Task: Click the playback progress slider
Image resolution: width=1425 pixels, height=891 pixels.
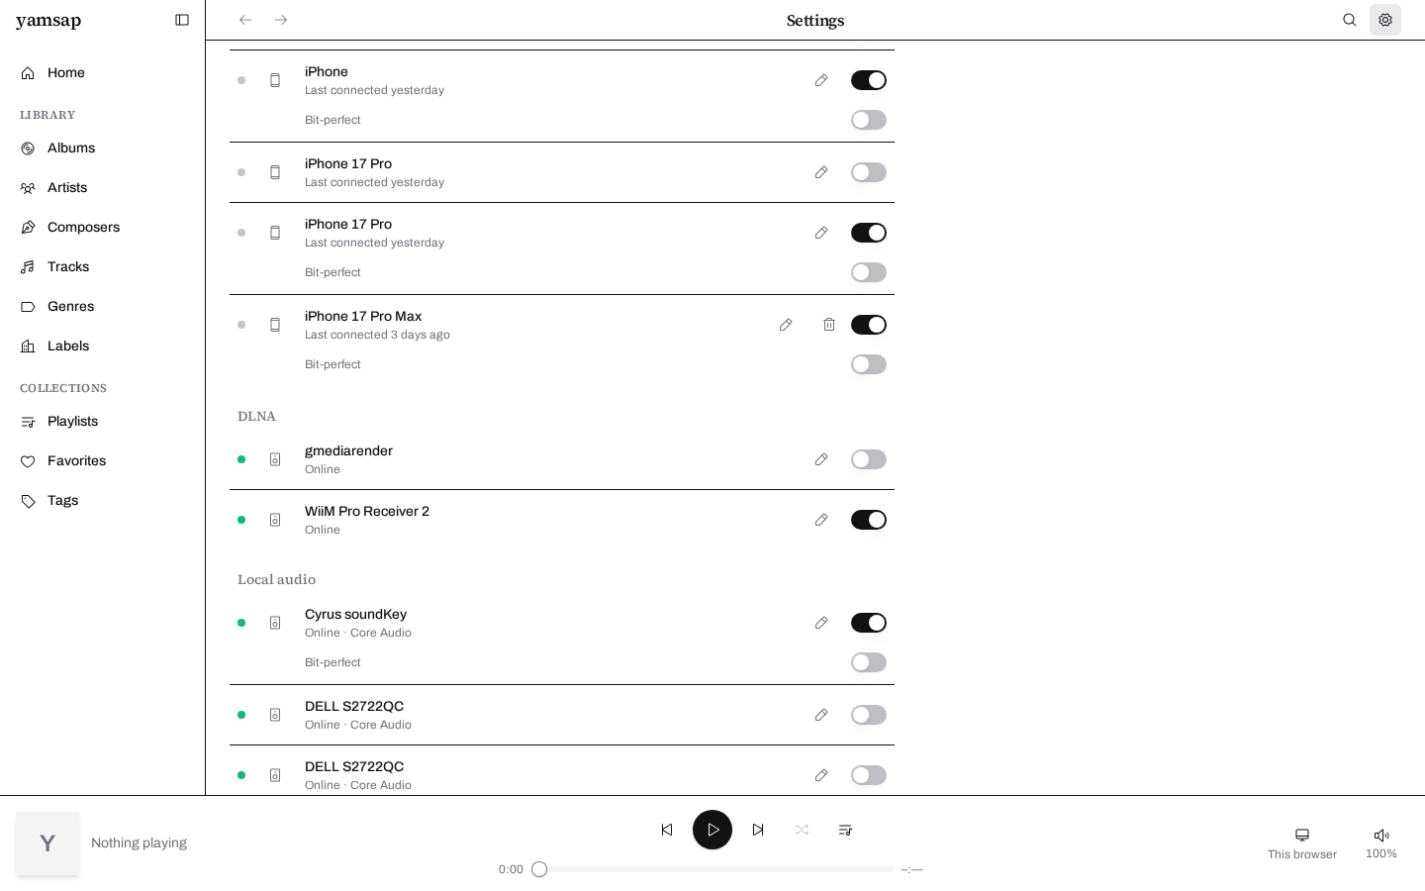Action: [x=712, y=869]
